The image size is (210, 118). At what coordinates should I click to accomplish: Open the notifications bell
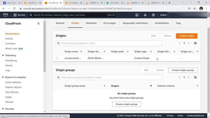[x=145, y=15]
